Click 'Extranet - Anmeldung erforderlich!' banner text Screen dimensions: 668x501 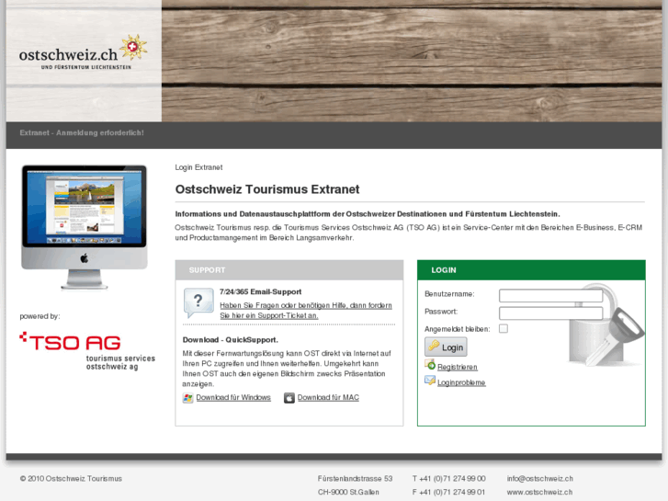coord(82,132)
